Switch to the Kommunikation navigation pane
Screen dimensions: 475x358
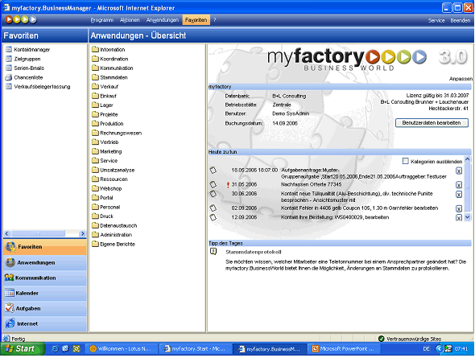[45, 278]
